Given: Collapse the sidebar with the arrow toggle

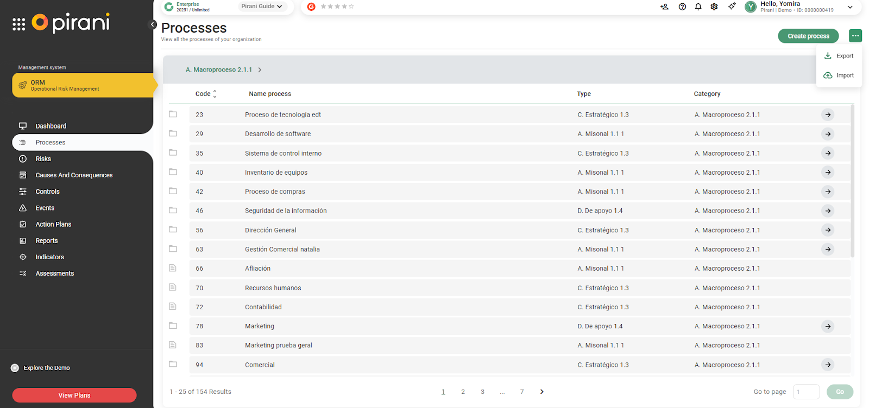Looking at the screenshot, I should (x=153, y=24).
